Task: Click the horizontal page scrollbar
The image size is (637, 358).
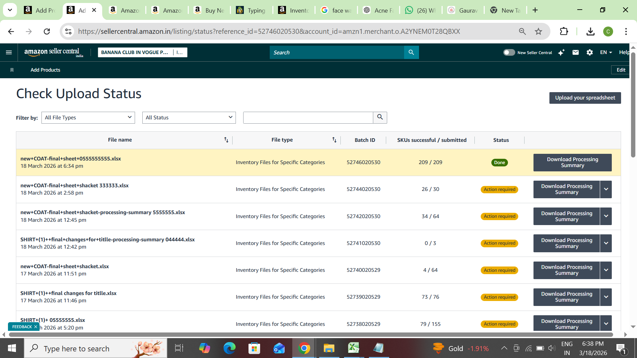Action: [x=311, y=334]
